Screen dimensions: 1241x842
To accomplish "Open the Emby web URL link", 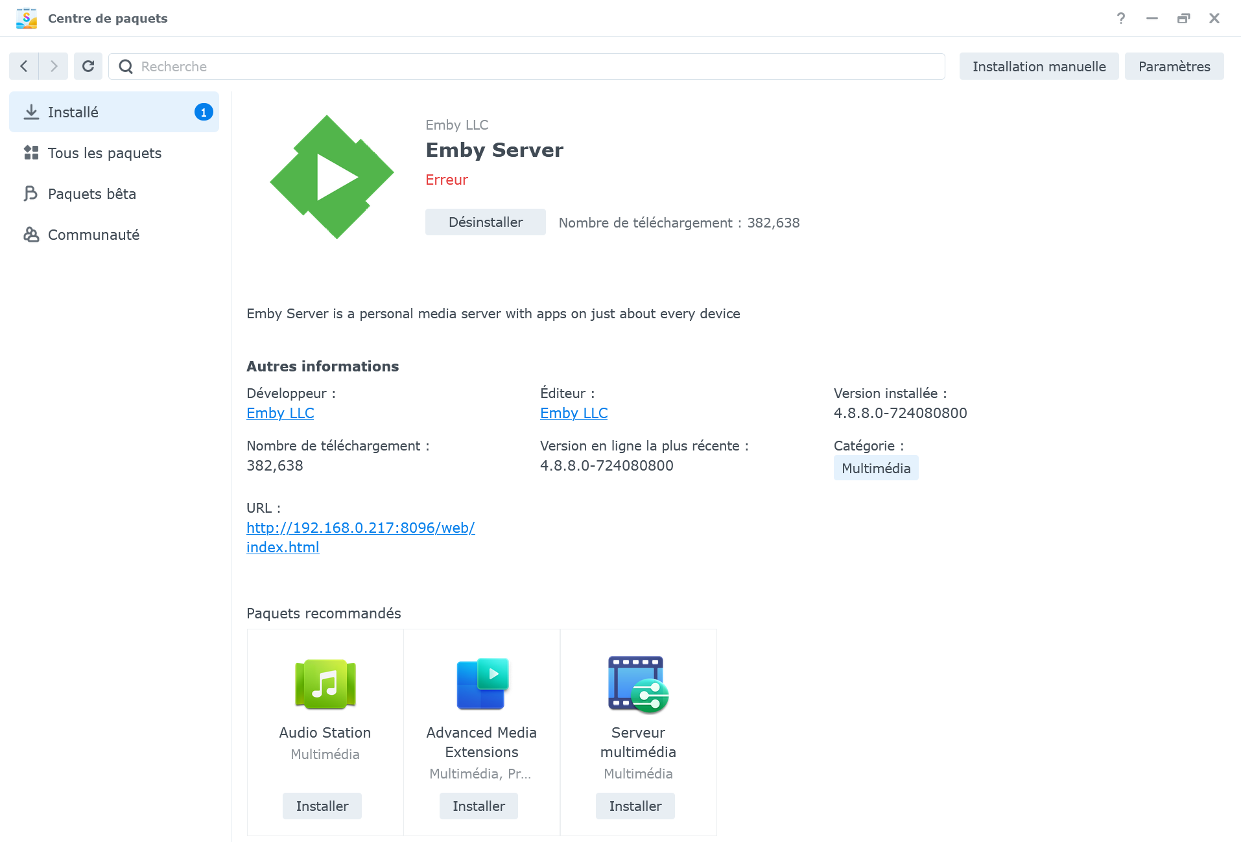I will [x=360, y=537].
